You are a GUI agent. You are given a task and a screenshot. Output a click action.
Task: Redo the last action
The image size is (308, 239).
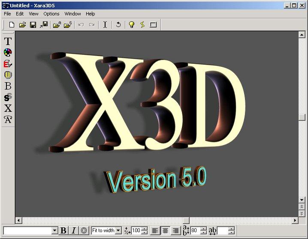coord(92,25)
